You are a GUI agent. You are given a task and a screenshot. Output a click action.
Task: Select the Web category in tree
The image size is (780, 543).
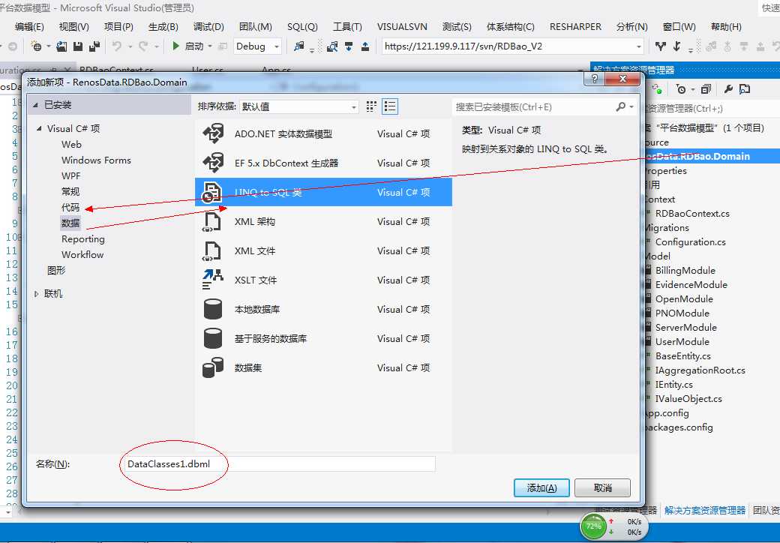[71, 144]
